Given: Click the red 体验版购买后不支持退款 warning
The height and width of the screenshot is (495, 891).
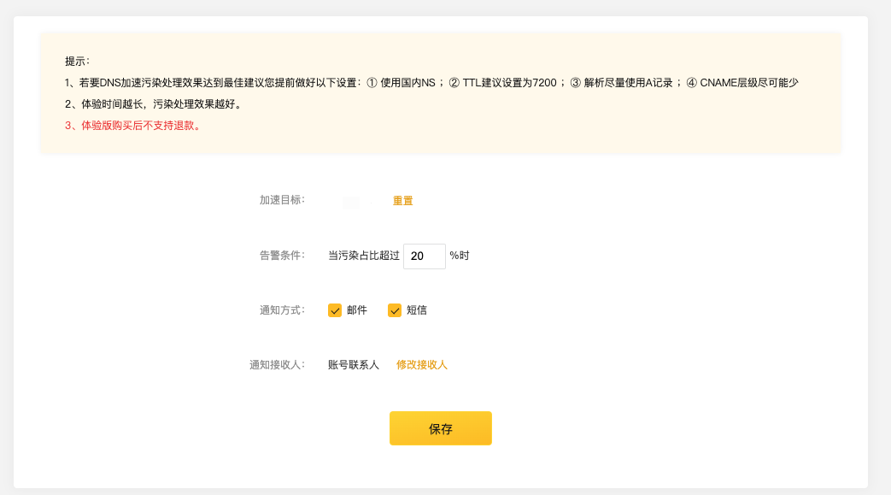Looking at the screenshot, I should click(x=133, y=126).
